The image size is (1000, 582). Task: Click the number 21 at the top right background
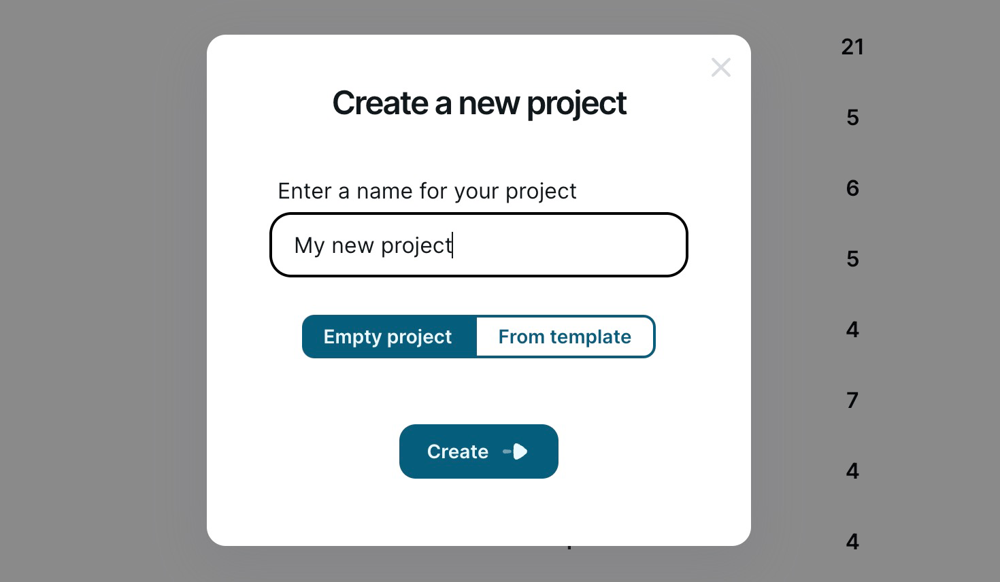852,47
